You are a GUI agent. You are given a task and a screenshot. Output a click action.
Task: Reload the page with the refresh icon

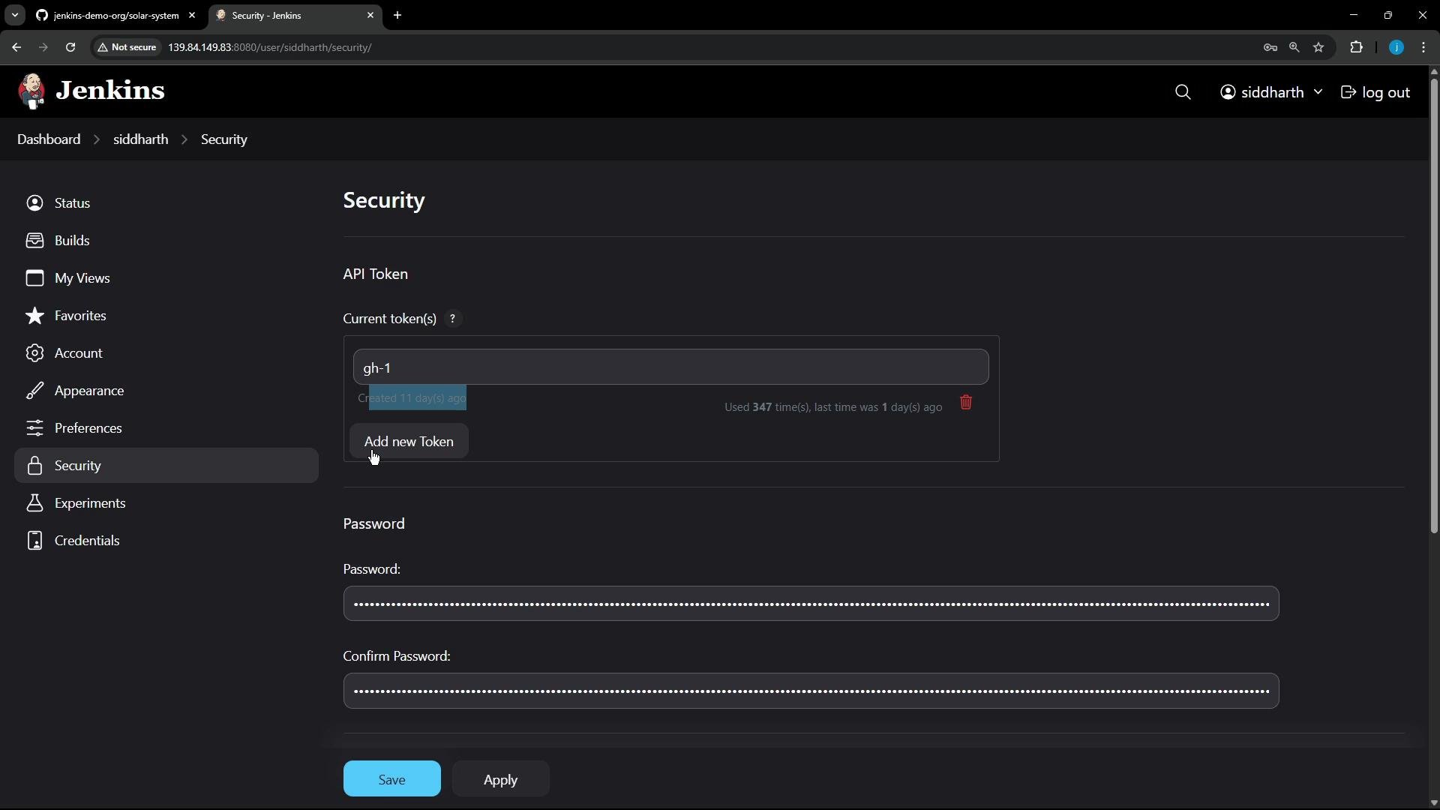(70, 47)
